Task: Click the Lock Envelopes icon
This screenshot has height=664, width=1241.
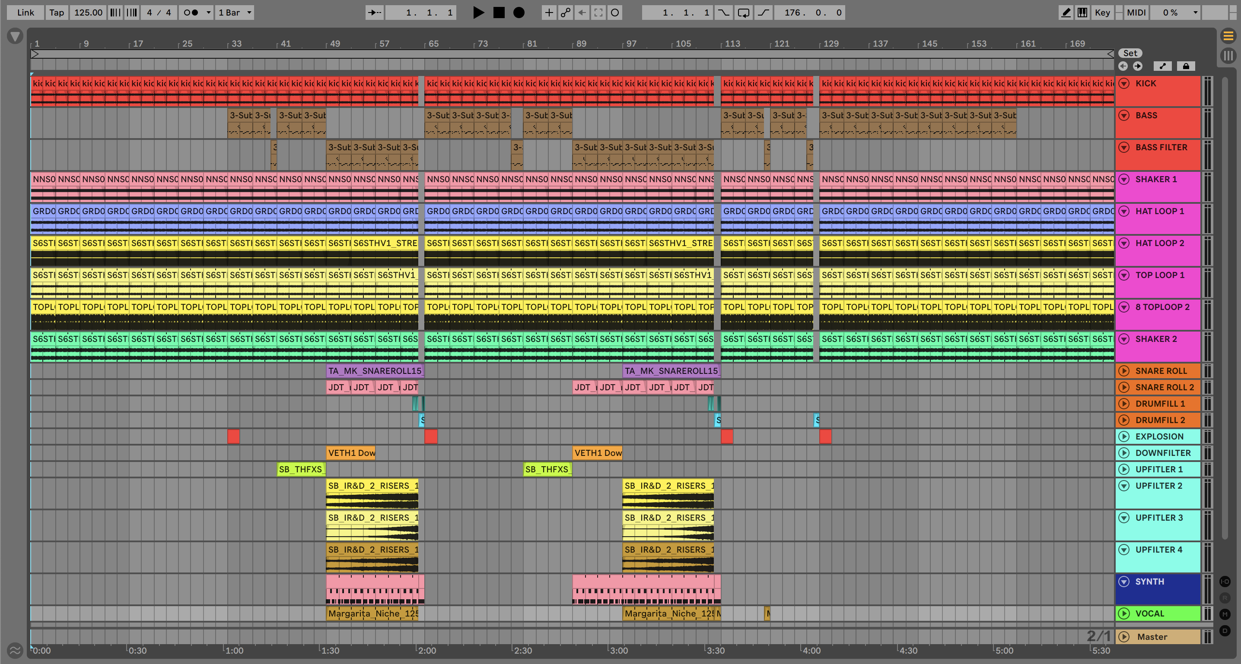Action: pos(1186,66)
